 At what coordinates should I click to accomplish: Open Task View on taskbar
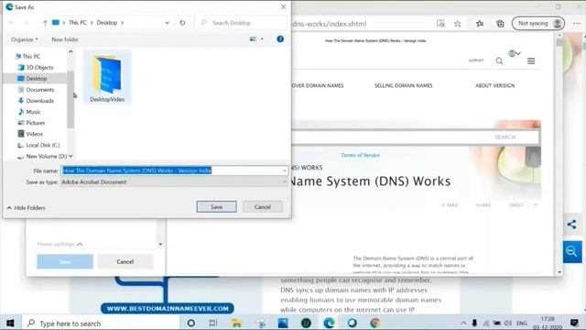tap(213, 323)
